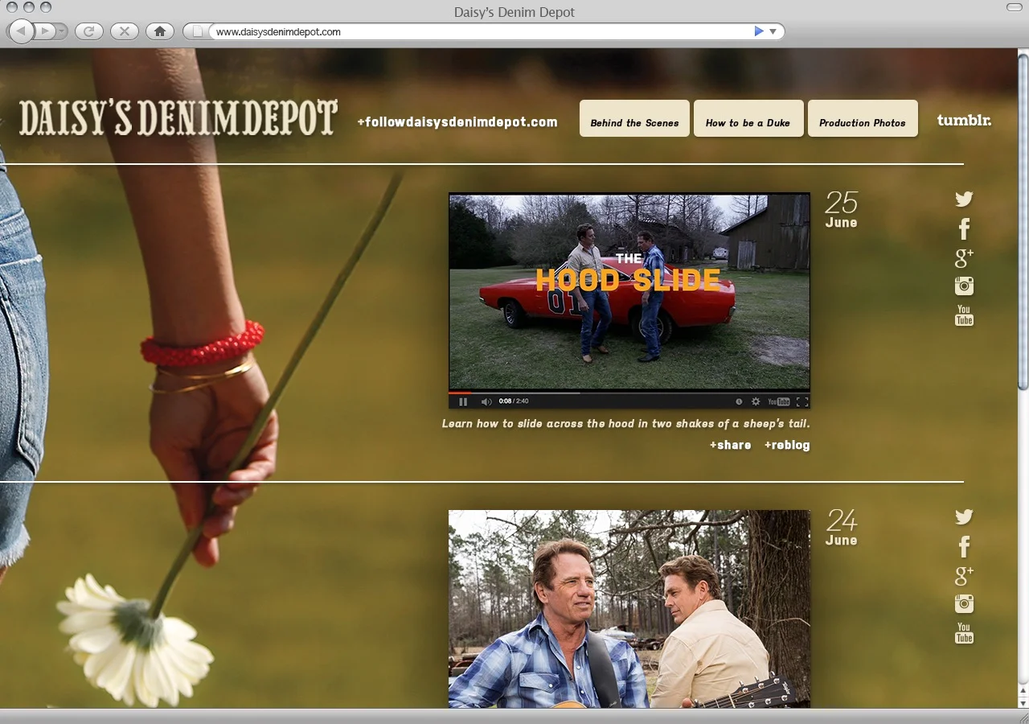
Task: Open Instagram icon beside June 24 post
Action: (x=964, y=603)
